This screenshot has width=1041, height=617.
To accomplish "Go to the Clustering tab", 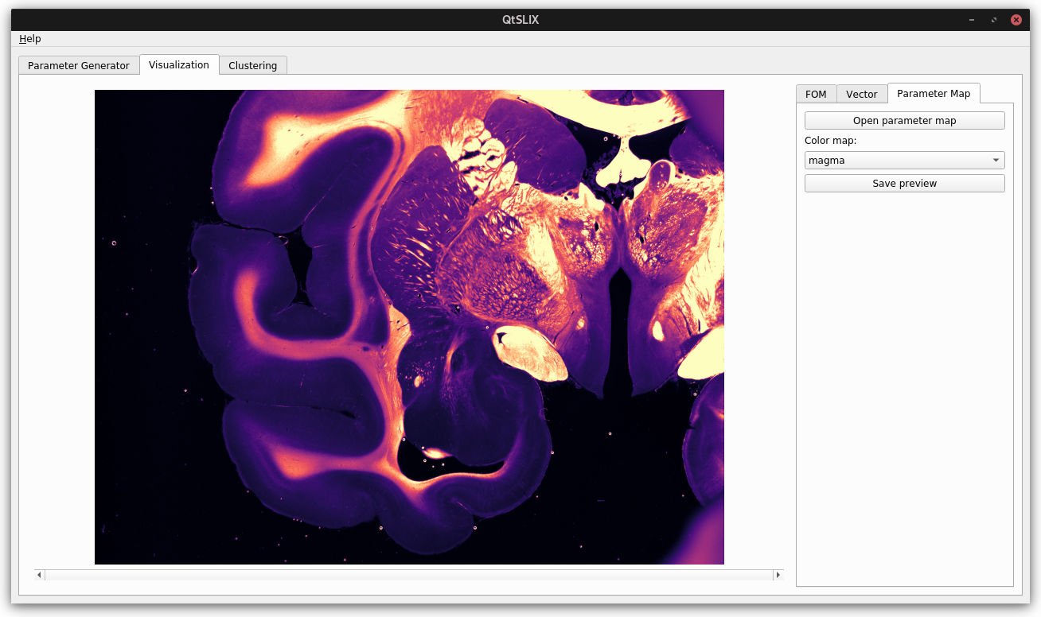I will 252,65.
